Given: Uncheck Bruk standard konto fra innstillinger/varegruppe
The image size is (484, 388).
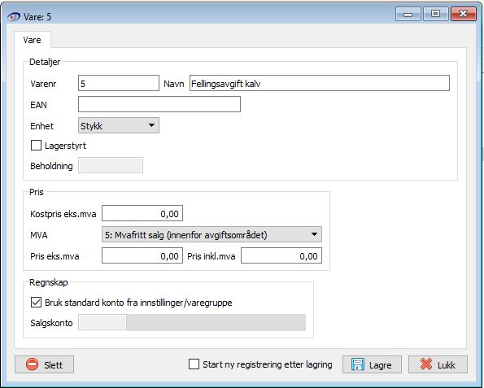Looking at the screenshot, I should click(36, 303).
